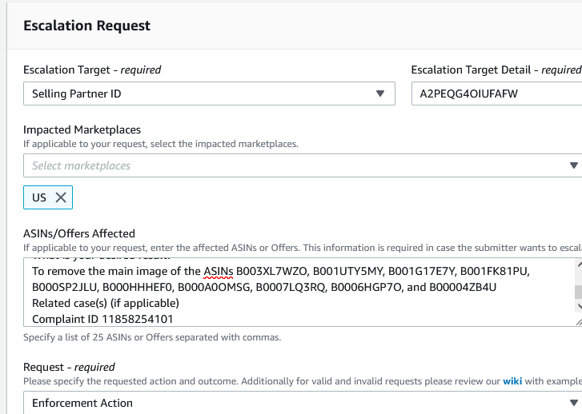Click the textarea scroll-up arrow
Viewport: 582px width, 414px height.
pyautogui.click(x=578, y=265)
